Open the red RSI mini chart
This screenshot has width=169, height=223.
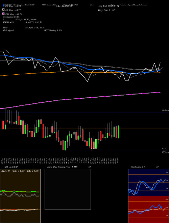(148, 209)
